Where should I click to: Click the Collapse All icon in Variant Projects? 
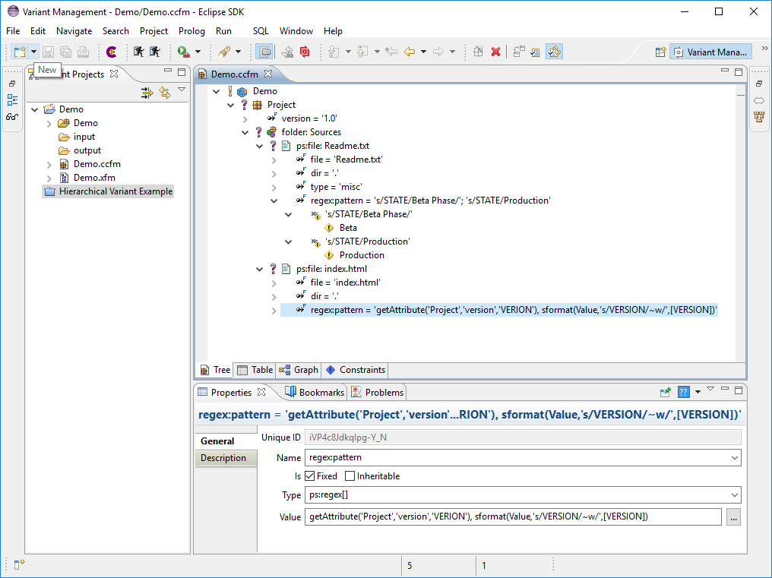(147, 93)
